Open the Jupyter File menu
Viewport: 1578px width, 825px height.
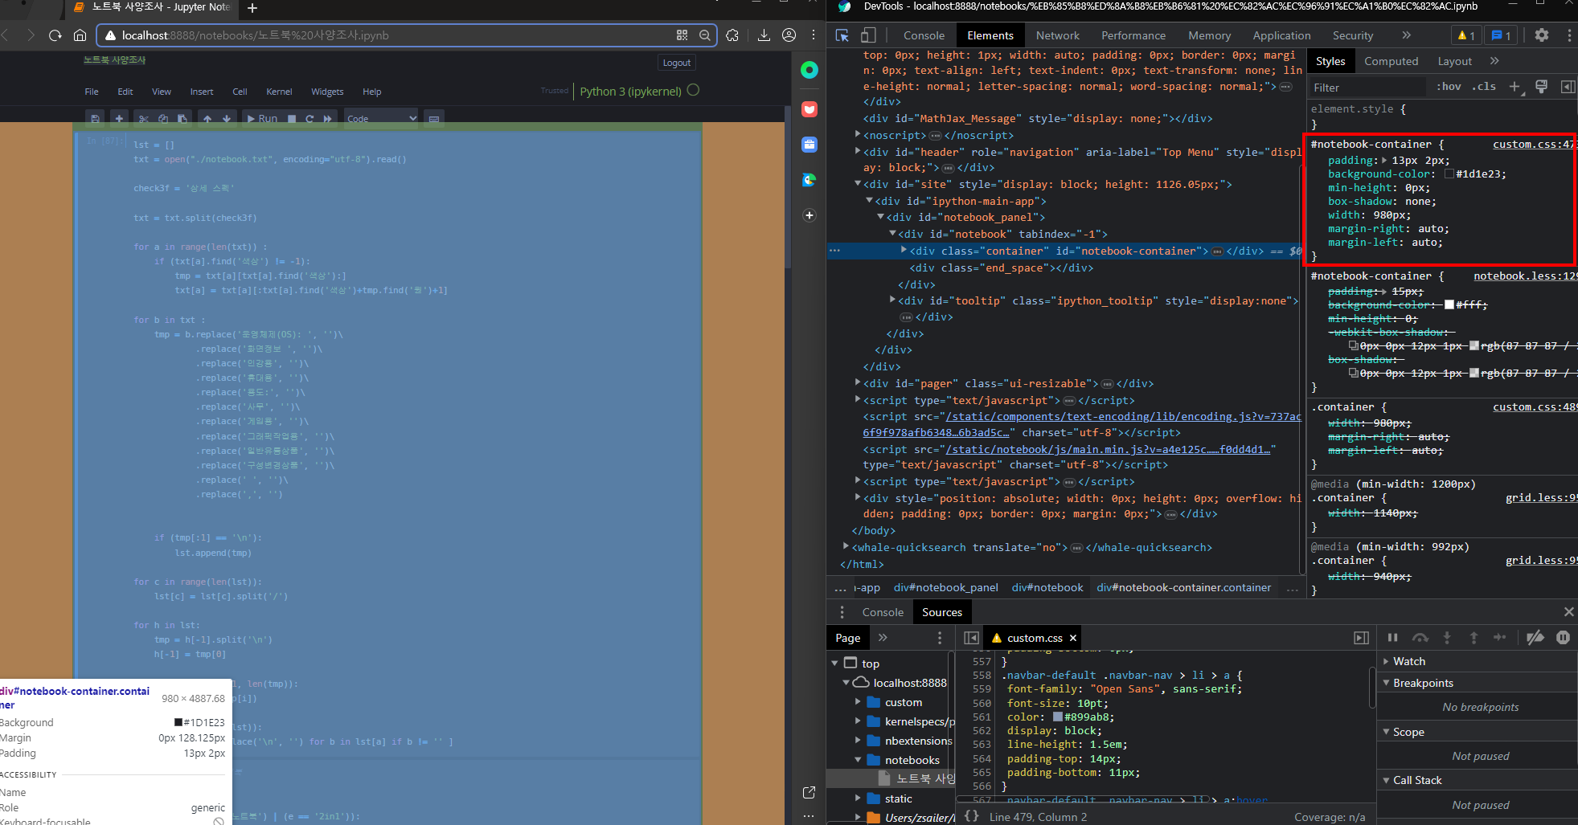click(92, 92)
